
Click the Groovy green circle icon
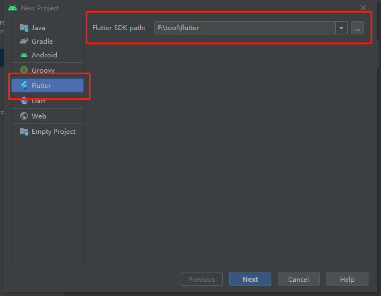24,70
